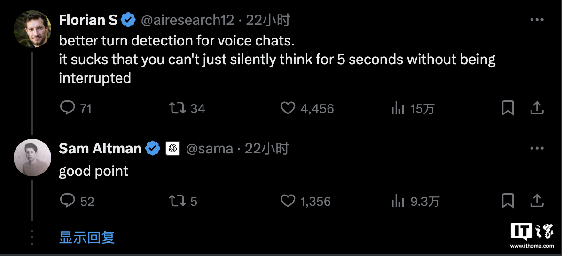Like Sam Altman's reply
Image resolution: width=562 pixels, height=256 pixels.
point(288,201)
